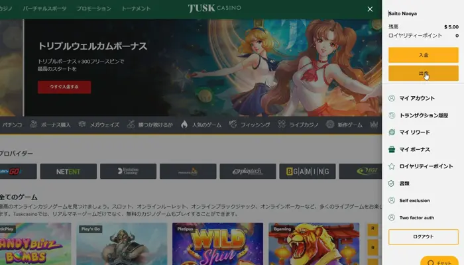Image resolution: width=464 pixels, height=265 pixels.
Task: Click the My Bonus gift icon
Action: coord(392,149)
